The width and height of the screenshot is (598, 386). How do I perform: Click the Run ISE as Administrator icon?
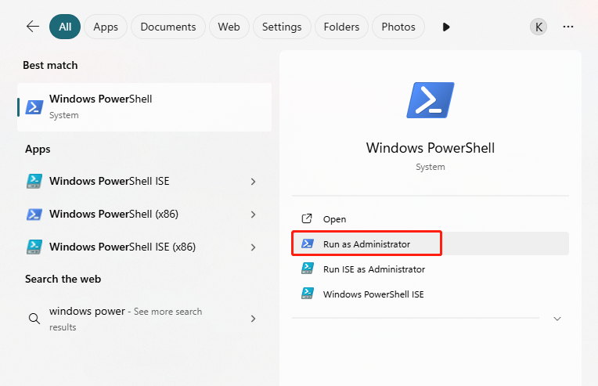(x=308, y=269)
